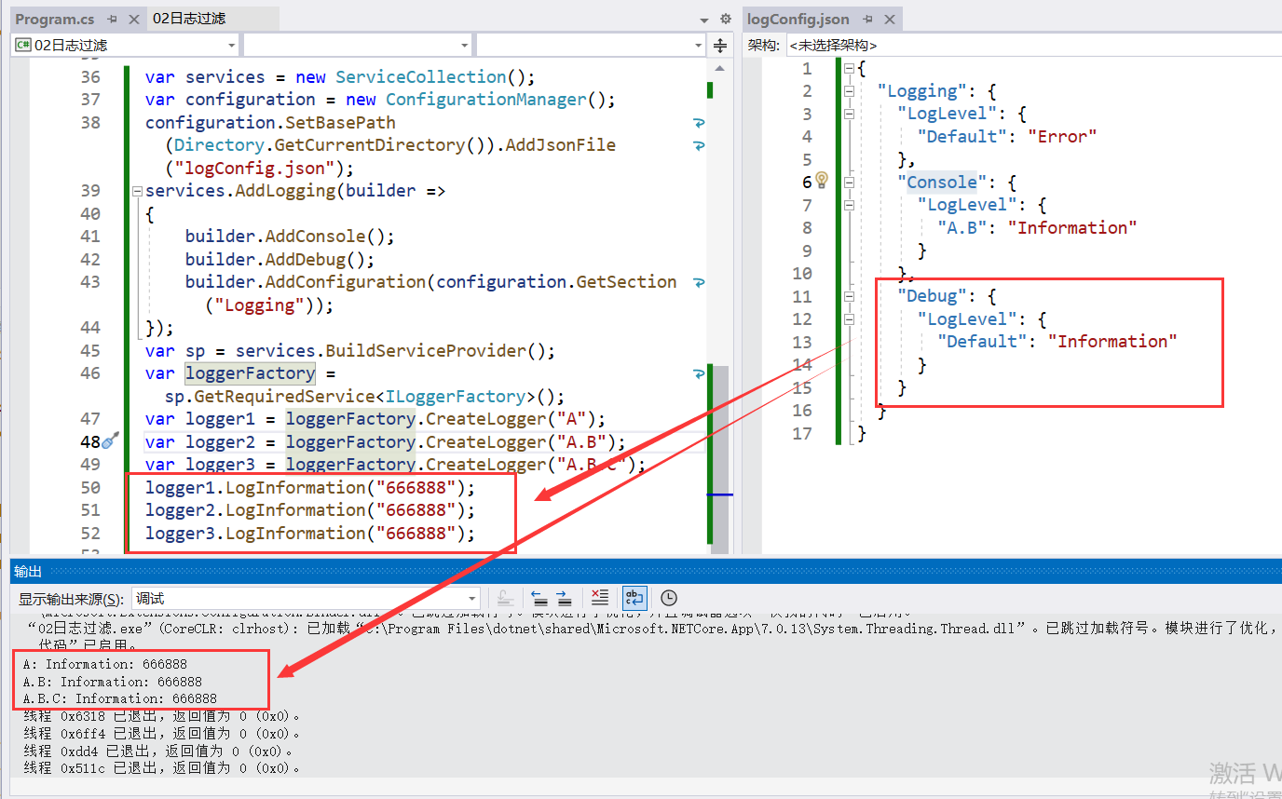Click output line 'A.B.C: Information: 666888'
The height and width of the screenshot is (799, 1282).
click(x=120, y=698)
